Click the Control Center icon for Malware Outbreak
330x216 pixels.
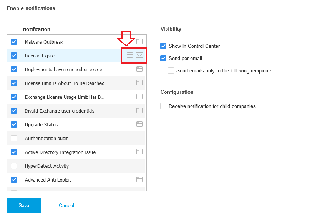click(x=139, y=41)
